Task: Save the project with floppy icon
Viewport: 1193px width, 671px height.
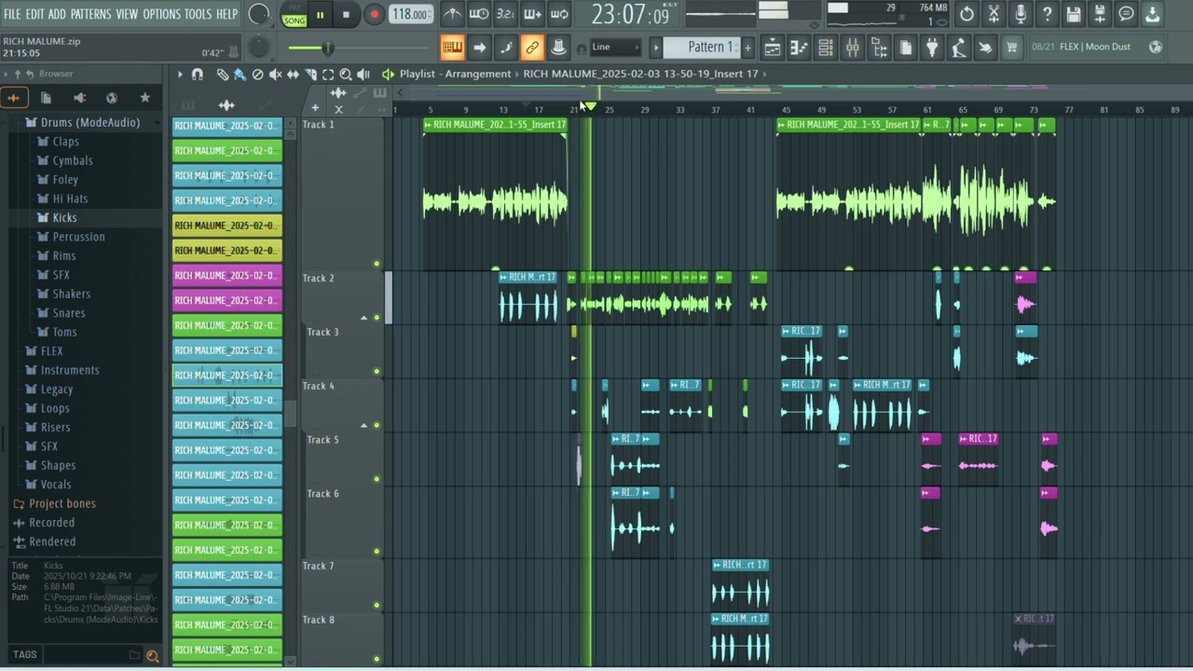Action: click(1074, 14)
